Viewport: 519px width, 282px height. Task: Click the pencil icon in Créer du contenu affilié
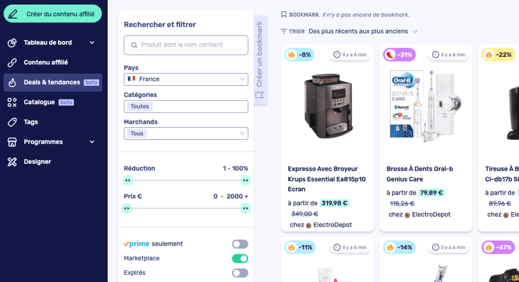13,14
